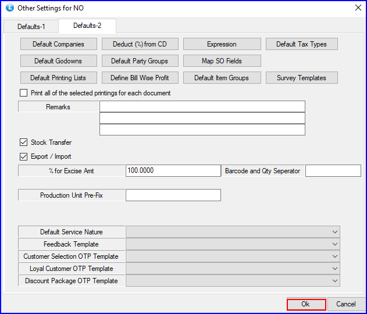Click the Loyal Customer OTP Template label
Image resolution: width=367 pixels, height=314 pixels.
[x=71, y=269]
